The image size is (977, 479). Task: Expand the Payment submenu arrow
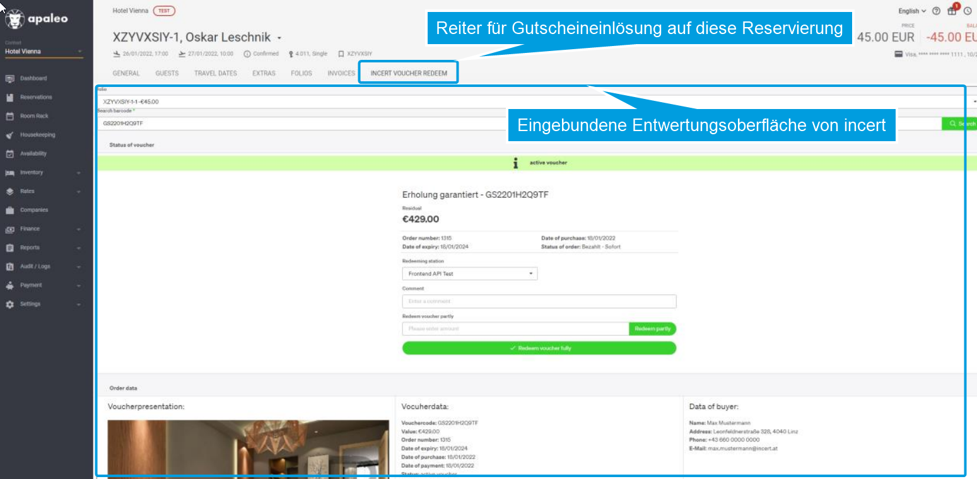pos(79,286)
